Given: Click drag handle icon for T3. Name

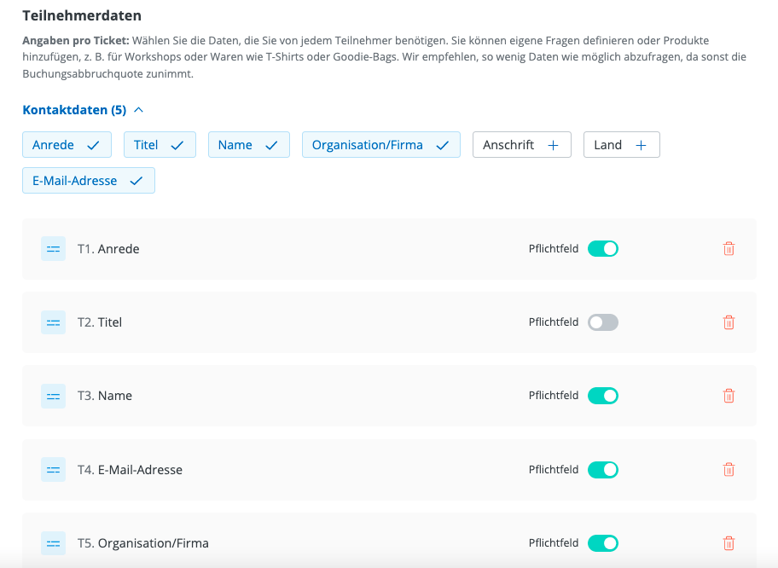Looking at the screenshot, I should point(53,396).
